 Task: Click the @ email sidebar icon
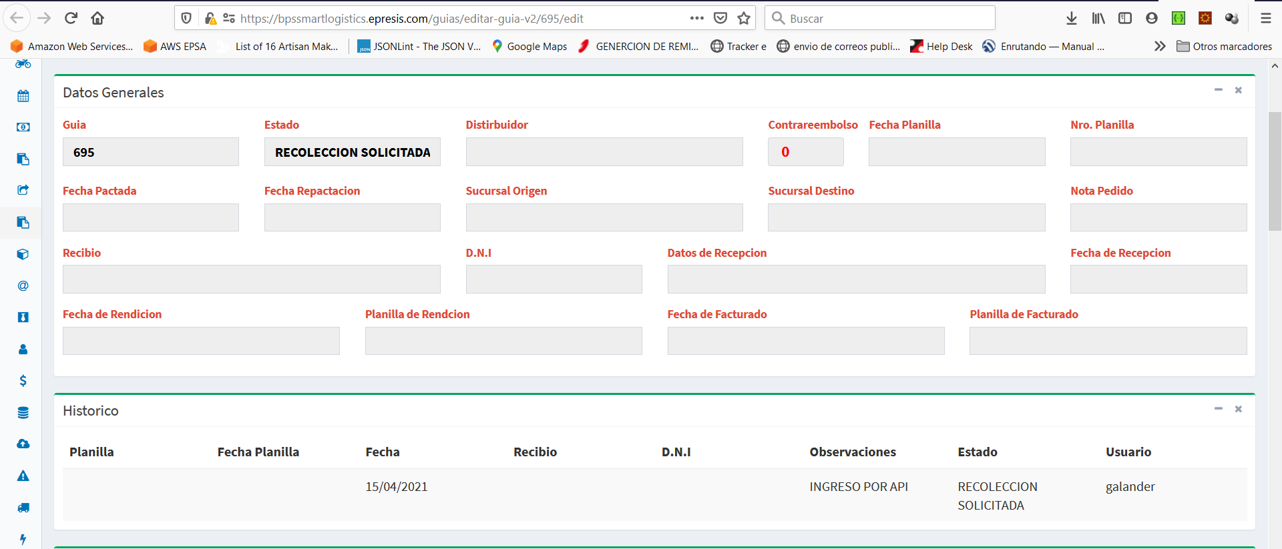click(23, 286)
